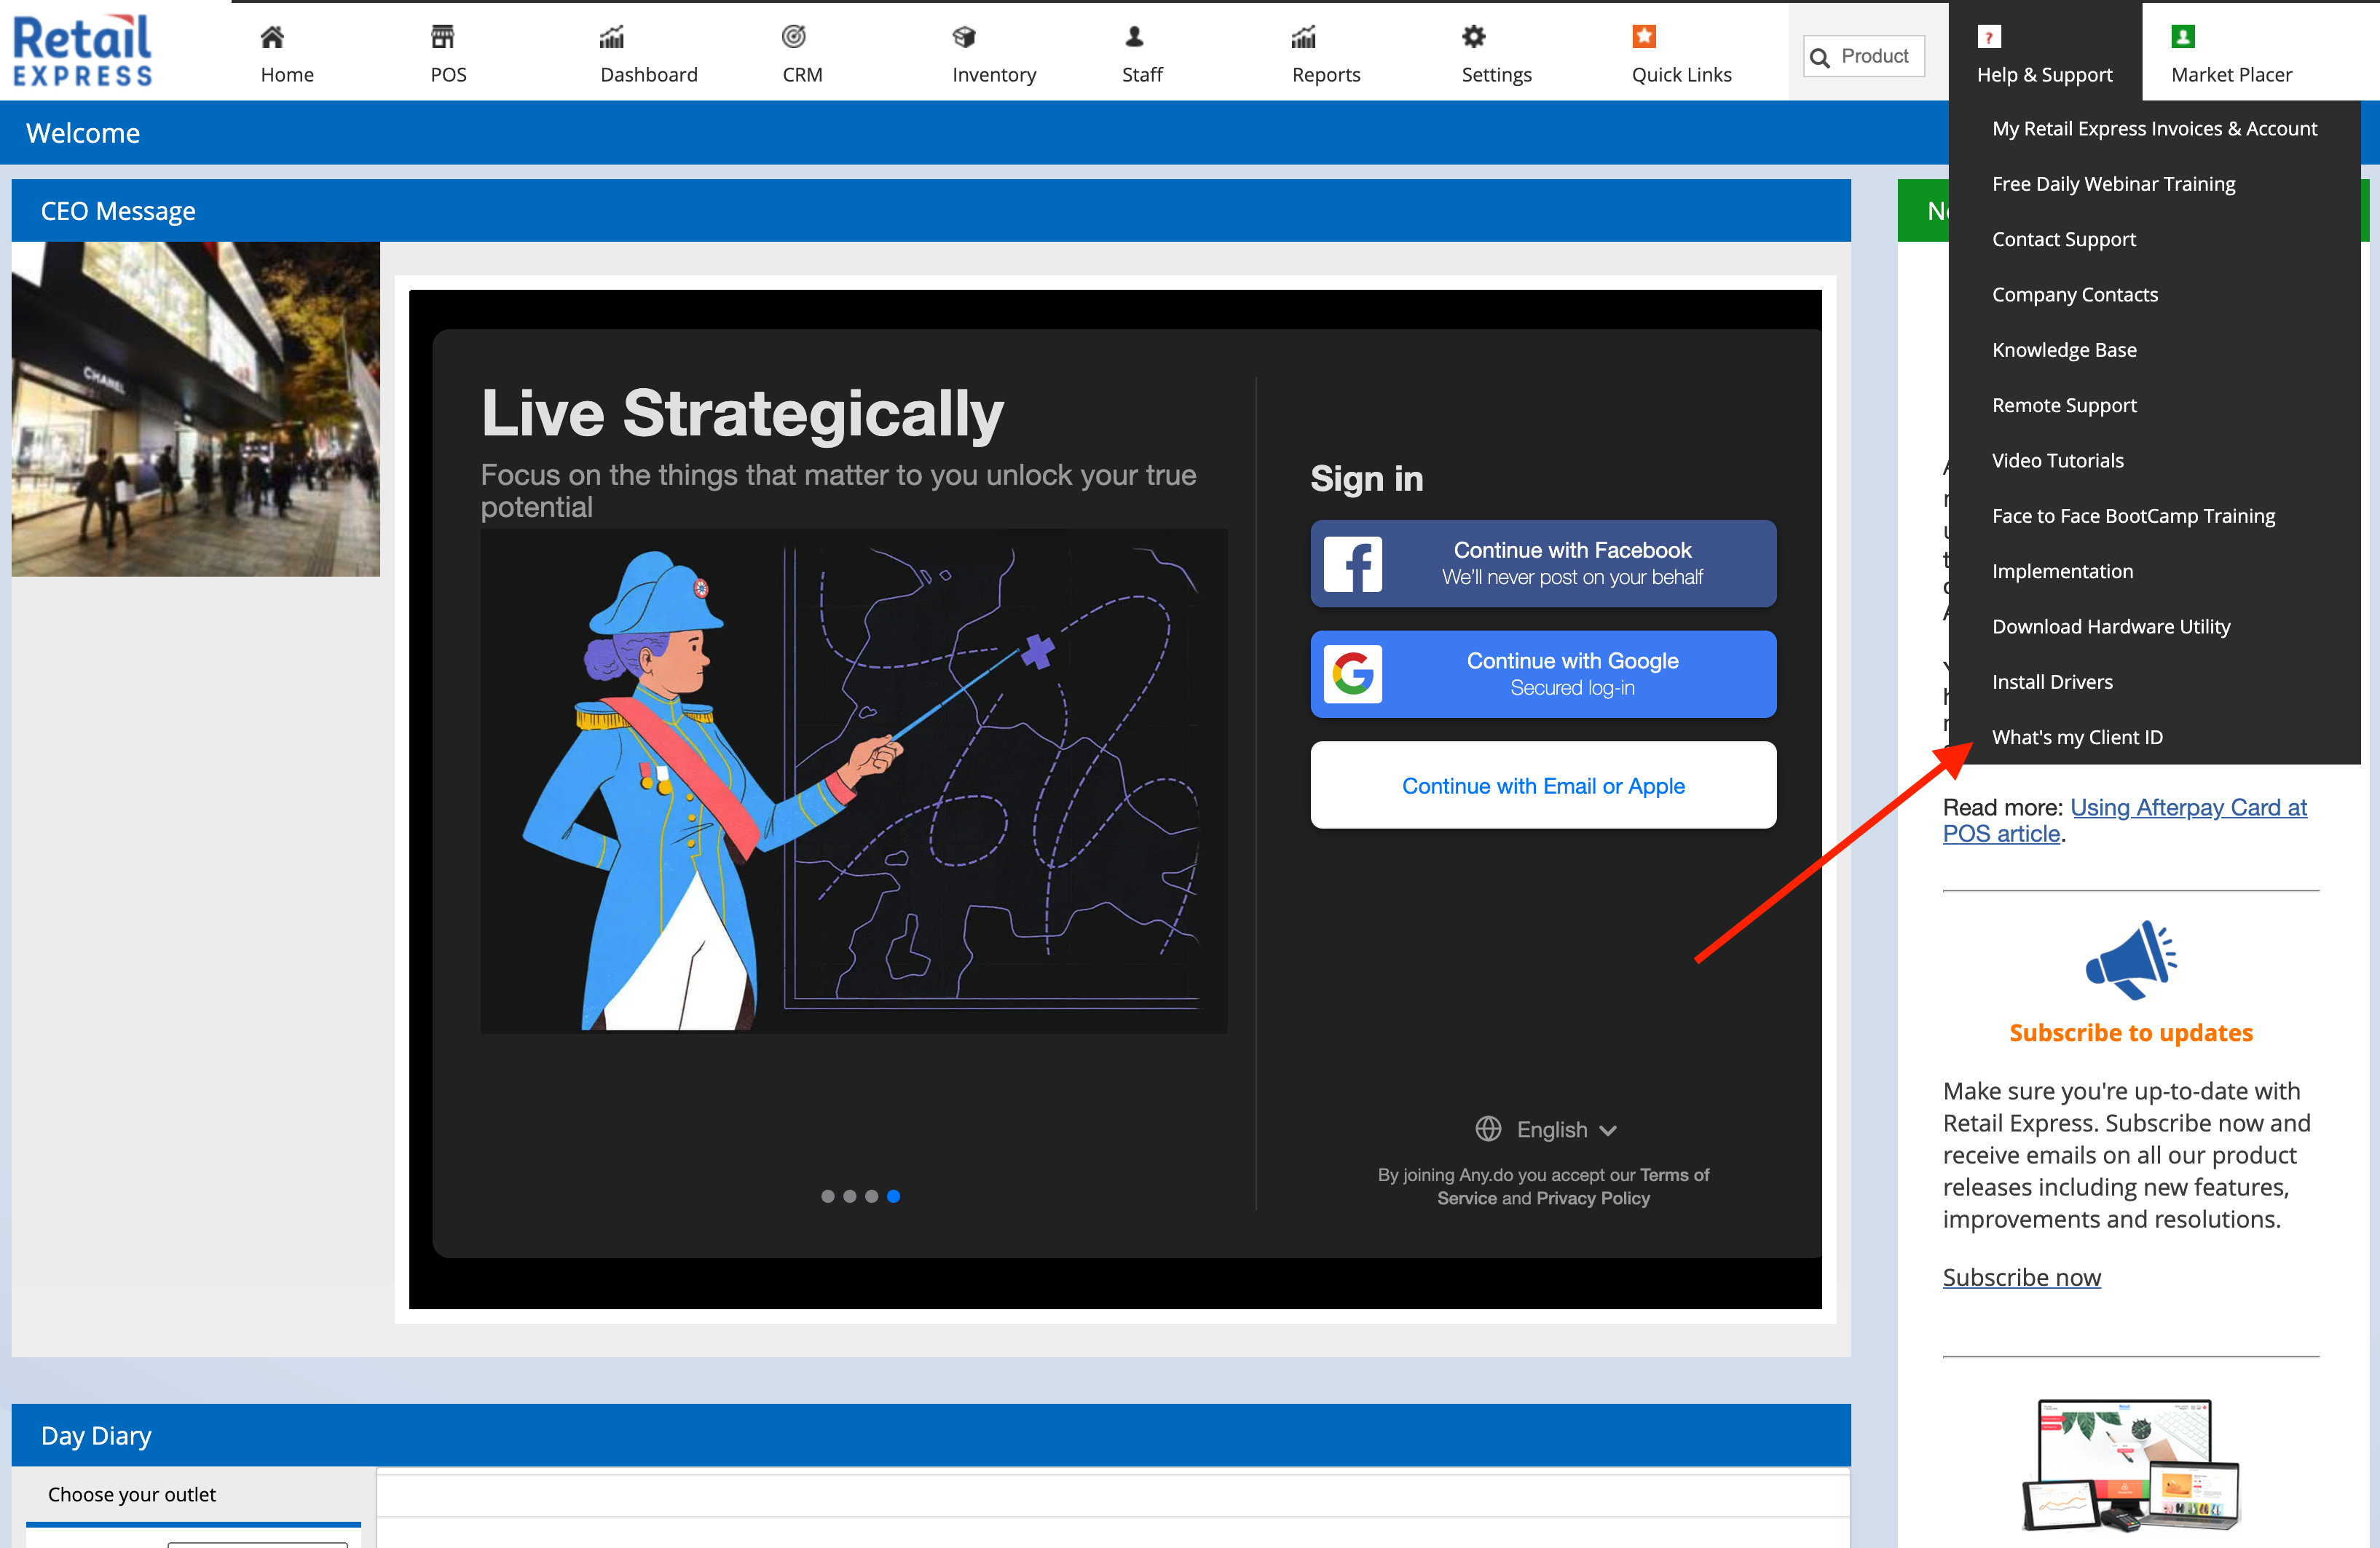Open the Implementation menu entry
This screenshot has height=1548, width=2380.
click(2154, 571)
